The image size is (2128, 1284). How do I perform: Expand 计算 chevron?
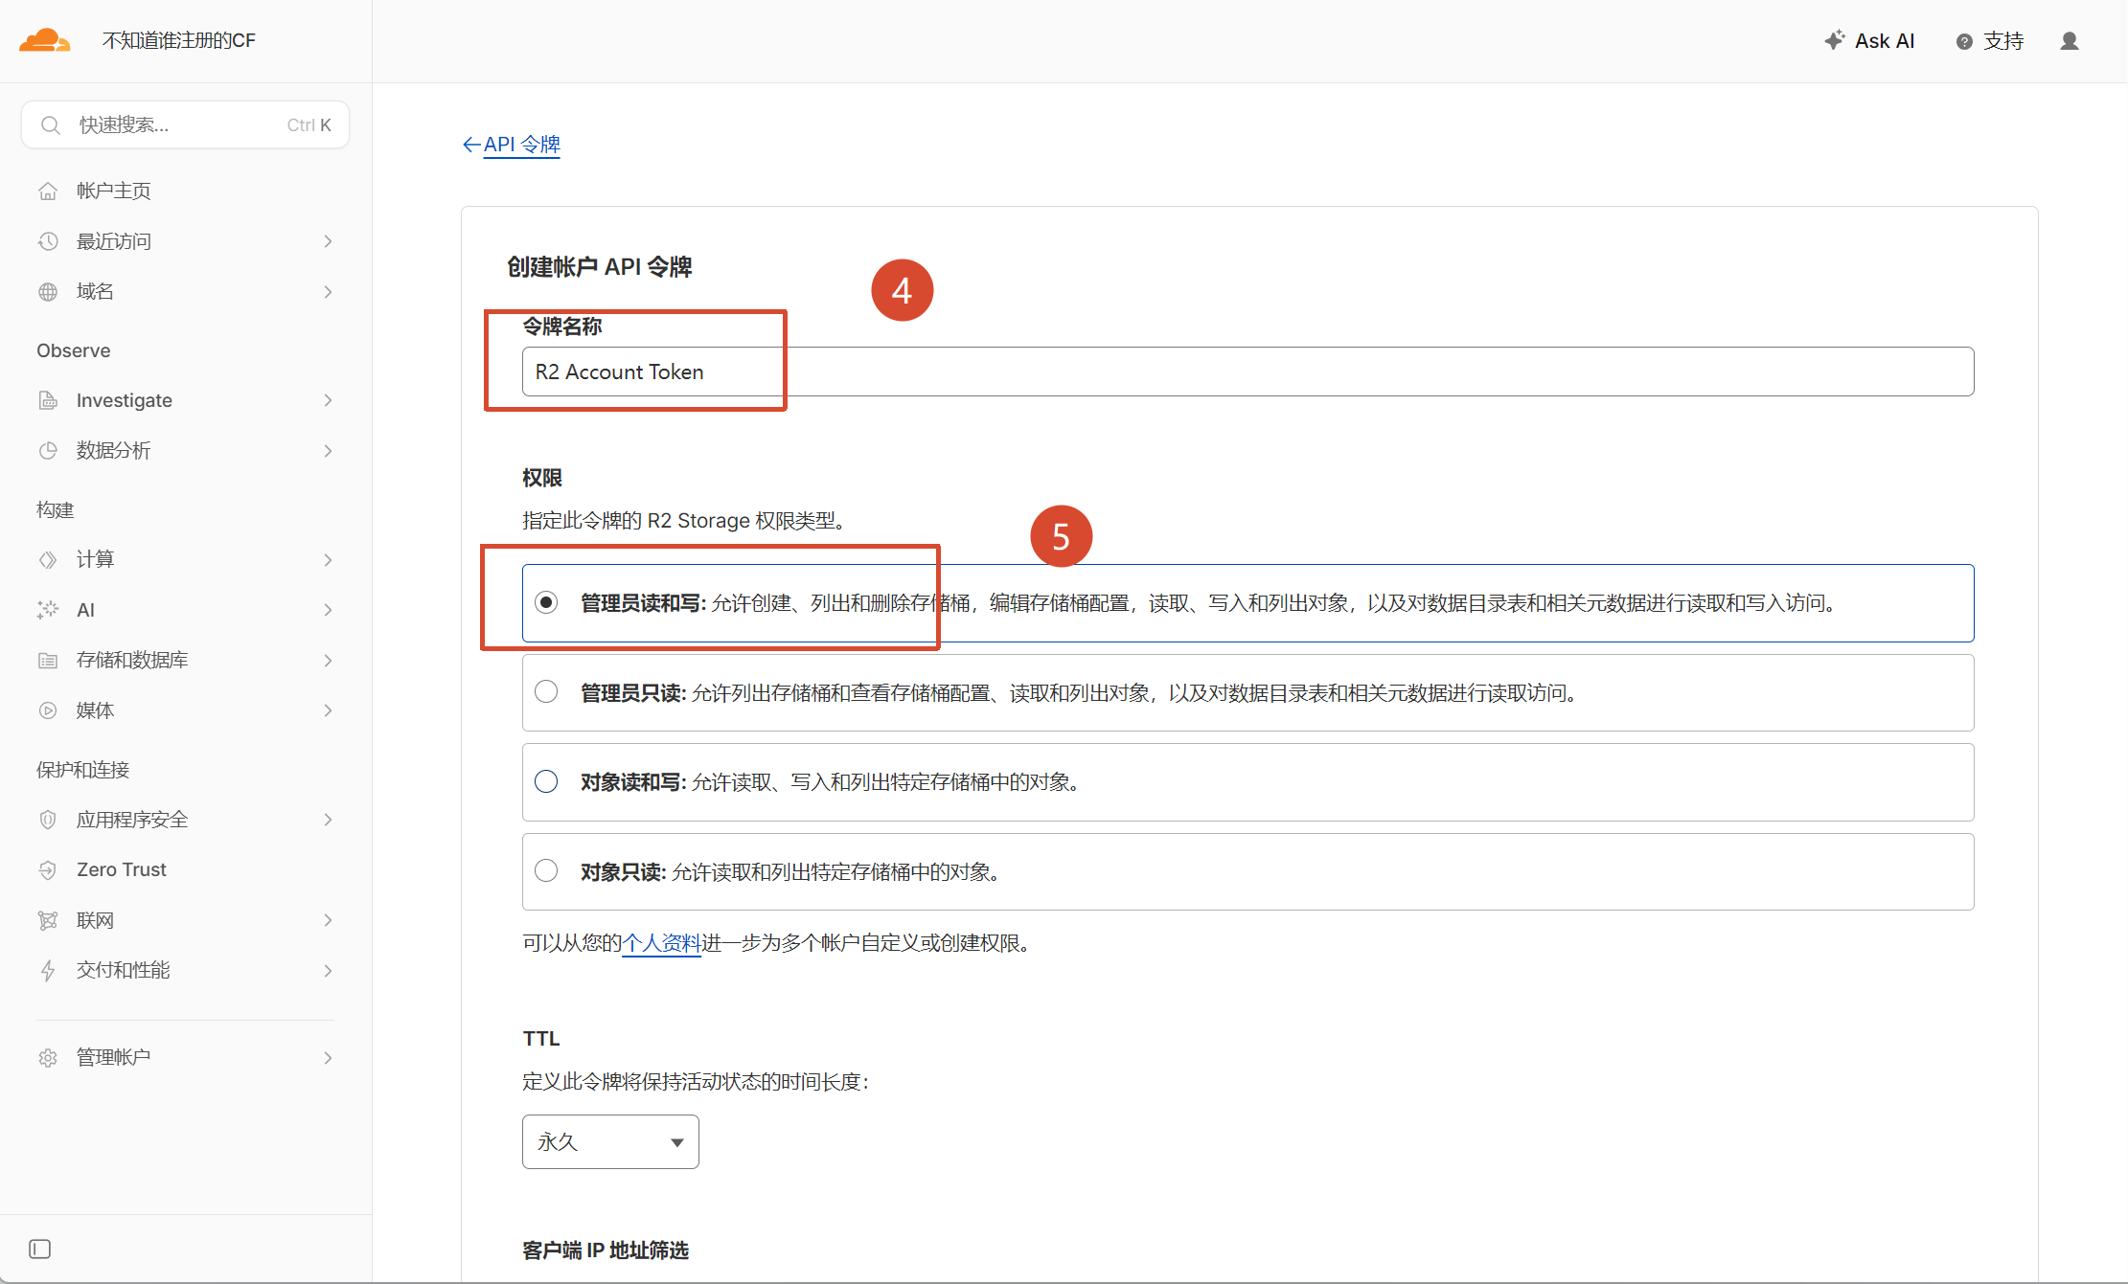point(328,559)
